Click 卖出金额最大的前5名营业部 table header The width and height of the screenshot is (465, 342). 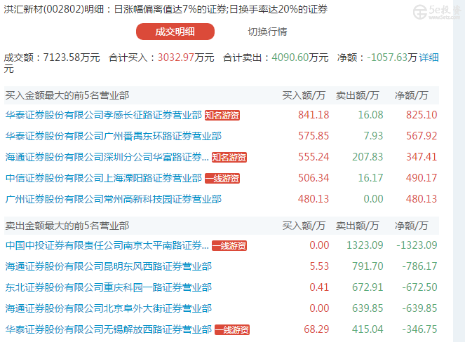coord(67,226)
